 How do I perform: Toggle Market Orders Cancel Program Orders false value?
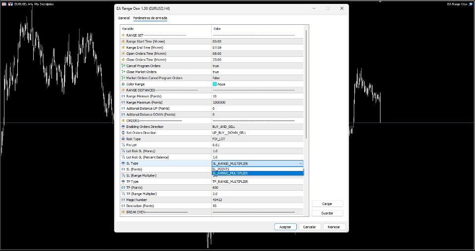(257, 78)
